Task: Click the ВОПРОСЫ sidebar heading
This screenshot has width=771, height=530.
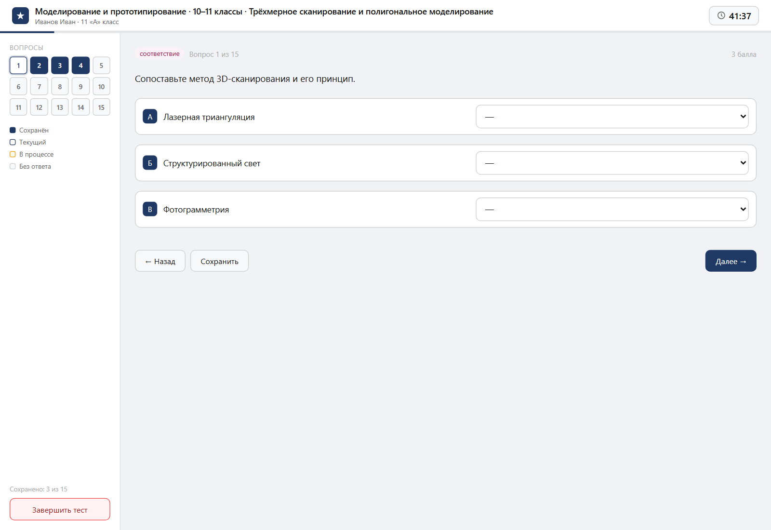Action: [27, 48]
